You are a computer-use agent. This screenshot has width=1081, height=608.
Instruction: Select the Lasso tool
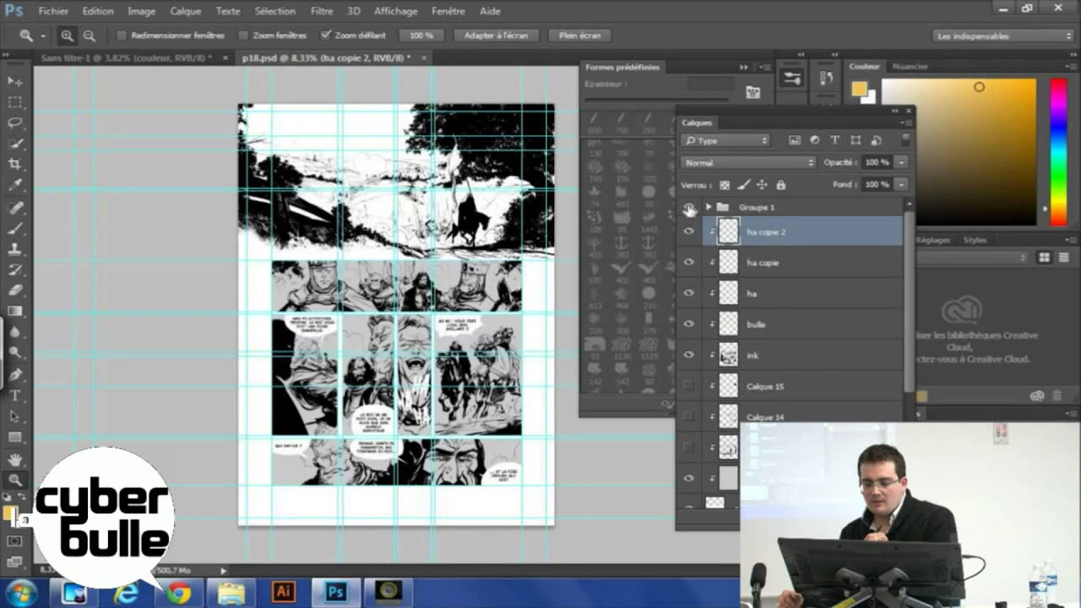pyautogui.click(x=15, y=123)
